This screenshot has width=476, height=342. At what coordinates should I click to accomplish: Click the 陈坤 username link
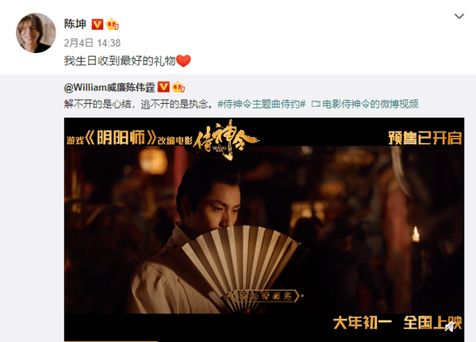[x=75, y=24]
